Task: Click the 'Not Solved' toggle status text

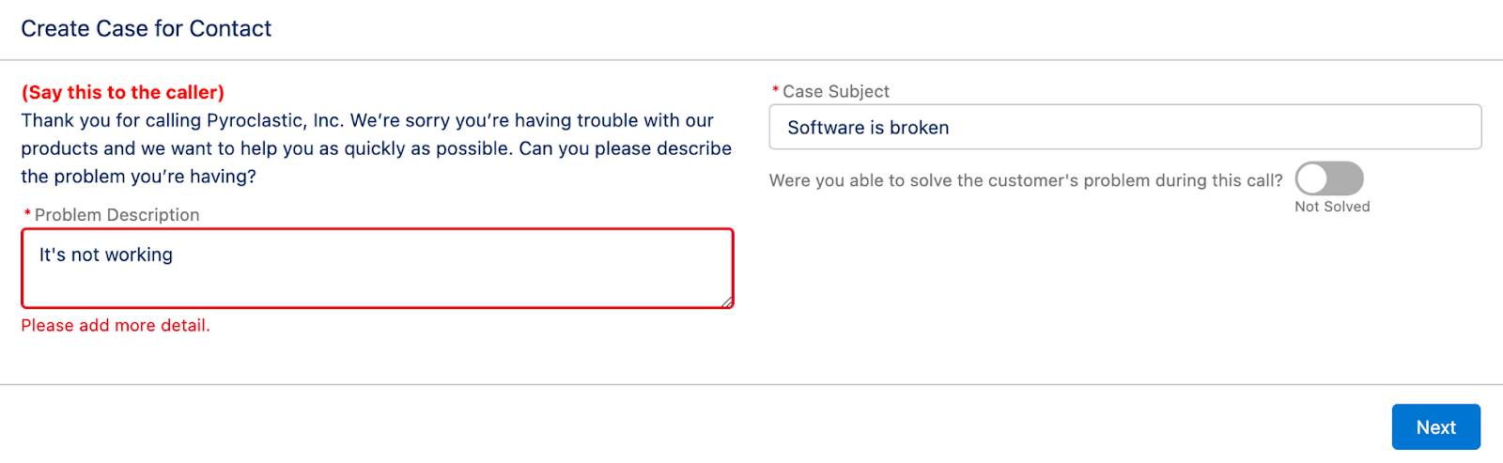Action: click(x=1332, y=207)
